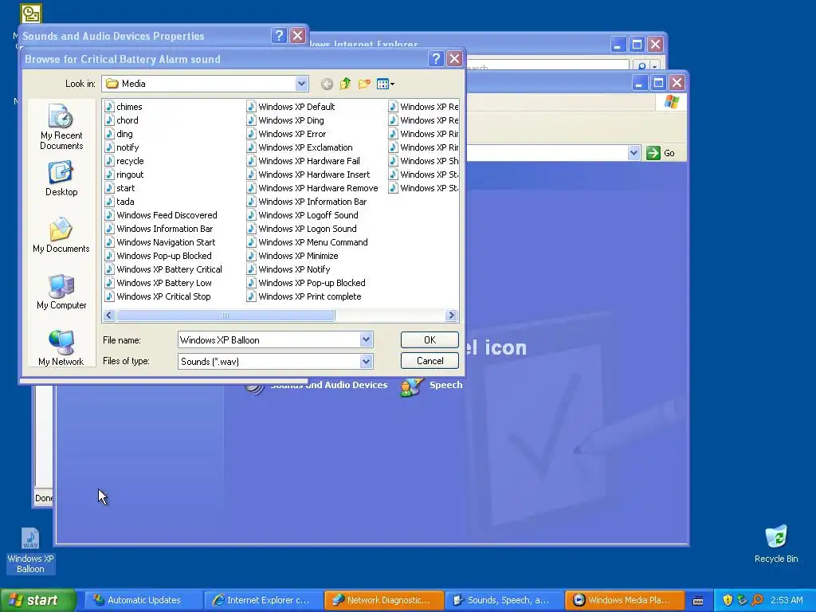Open Sounds and Audio Devices link
Viewport: 816px width, 612px height.
click(x=329, y=385)
